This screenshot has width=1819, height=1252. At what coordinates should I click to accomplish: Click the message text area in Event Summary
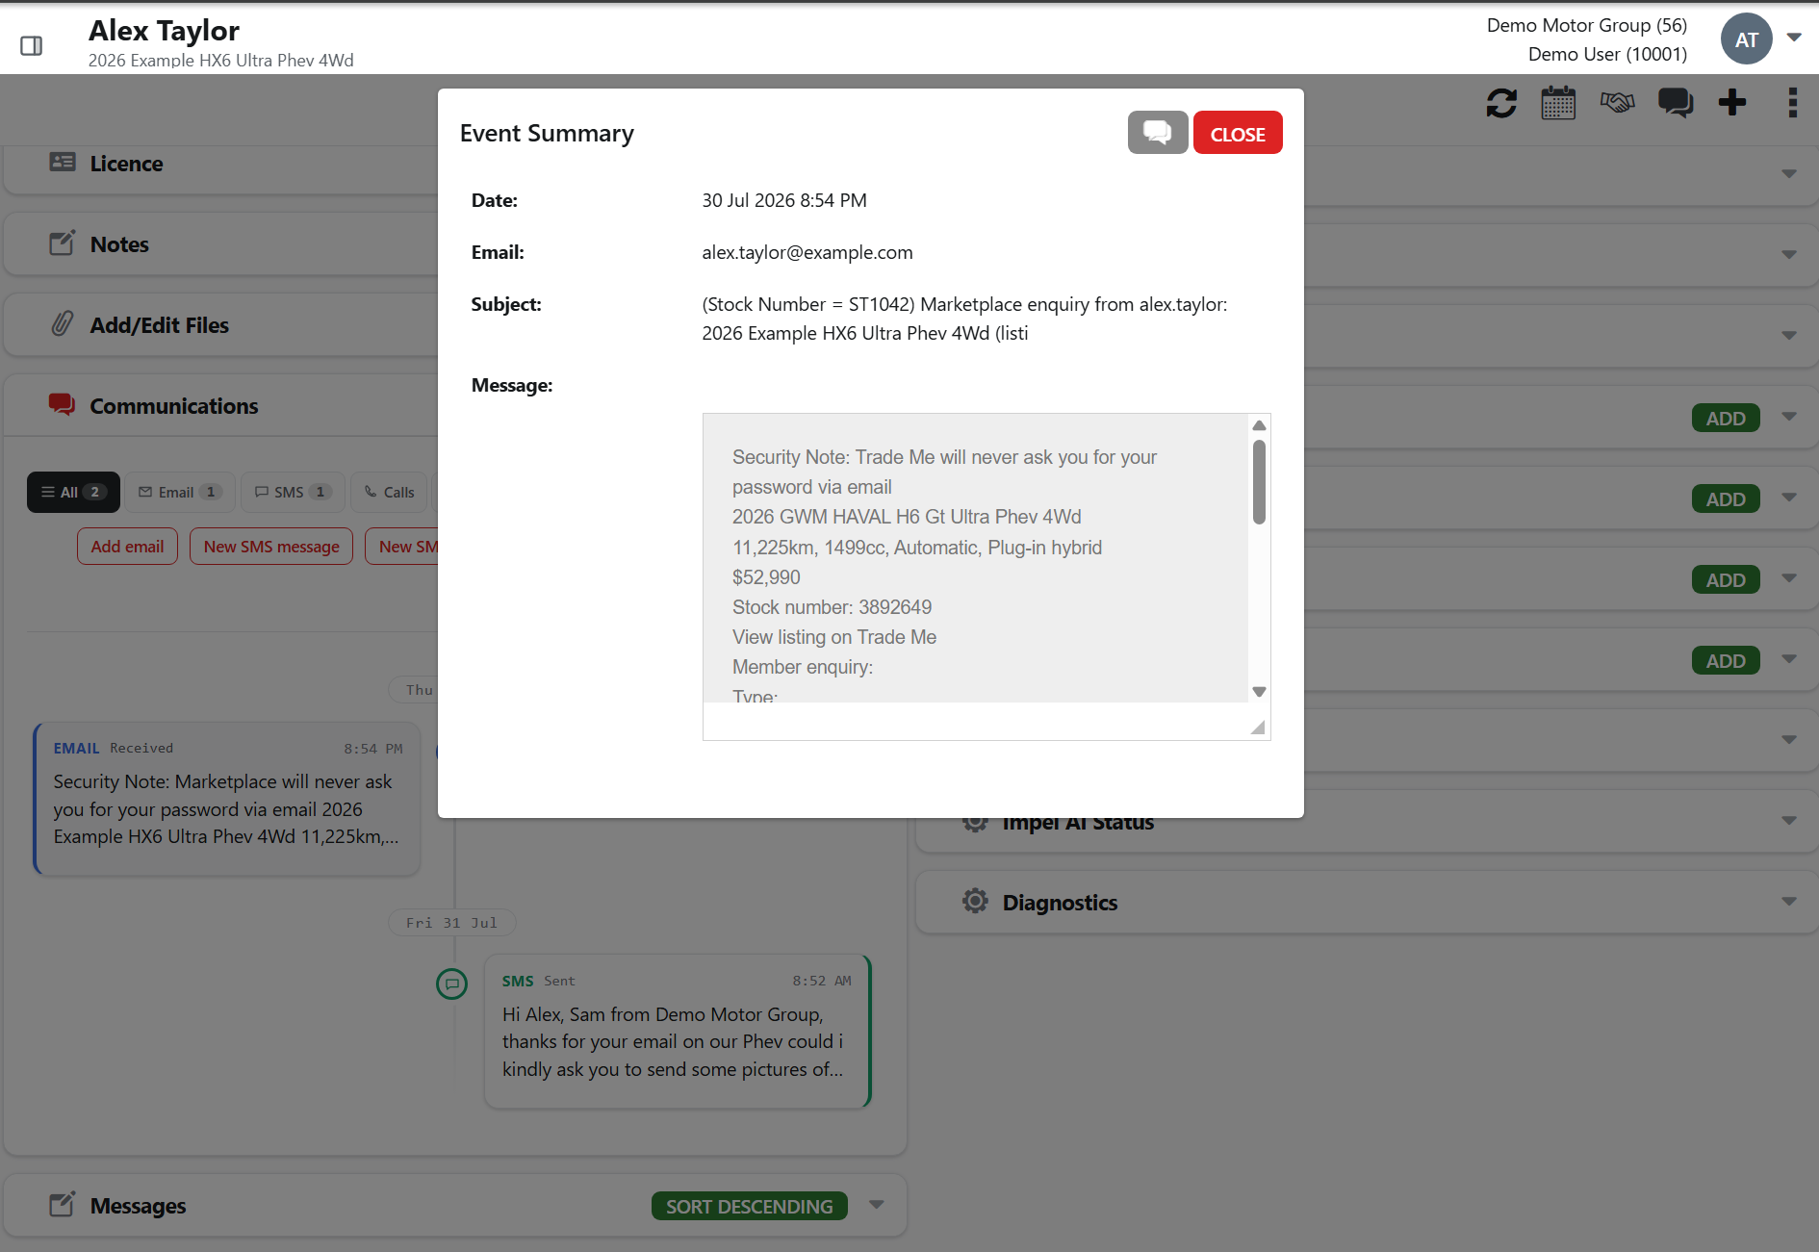tap(976, 558)
